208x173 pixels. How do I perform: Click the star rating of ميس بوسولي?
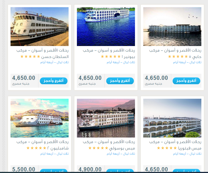(98, 148)
